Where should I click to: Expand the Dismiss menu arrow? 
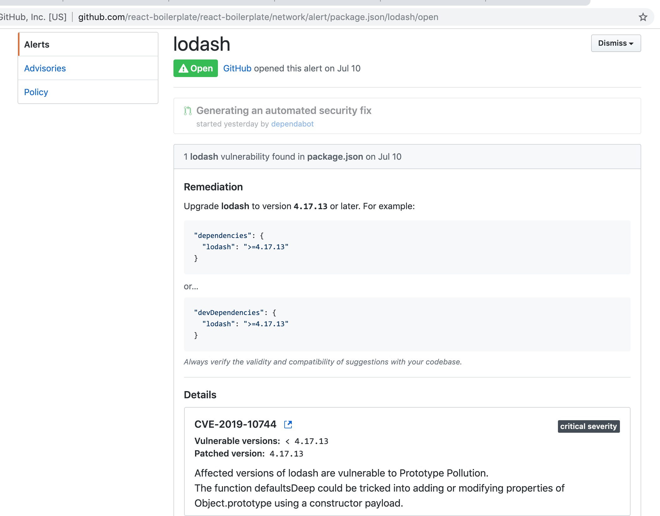(632, 44)
